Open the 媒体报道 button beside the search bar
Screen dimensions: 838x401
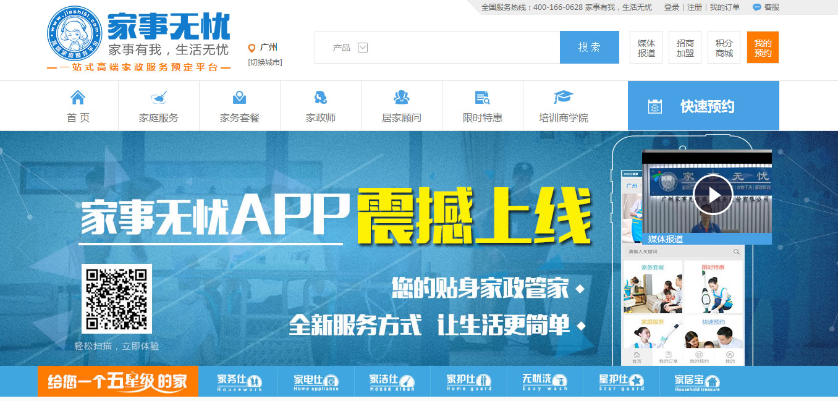(646, 48)
